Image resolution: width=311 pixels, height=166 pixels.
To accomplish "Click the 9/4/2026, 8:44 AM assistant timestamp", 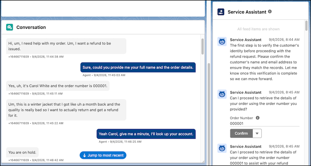I will coord(284,40).
